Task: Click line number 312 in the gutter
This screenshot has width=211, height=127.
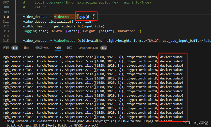Action: tap(6, 26)
